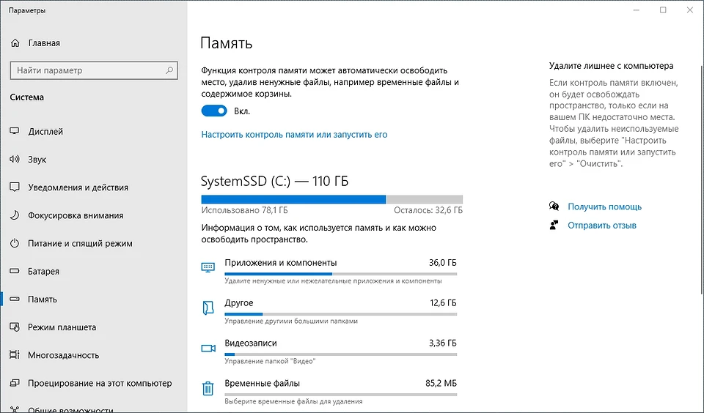Click the SystemSSD (C:) usage bar
The image size is (704, 413).
[331, 200]
